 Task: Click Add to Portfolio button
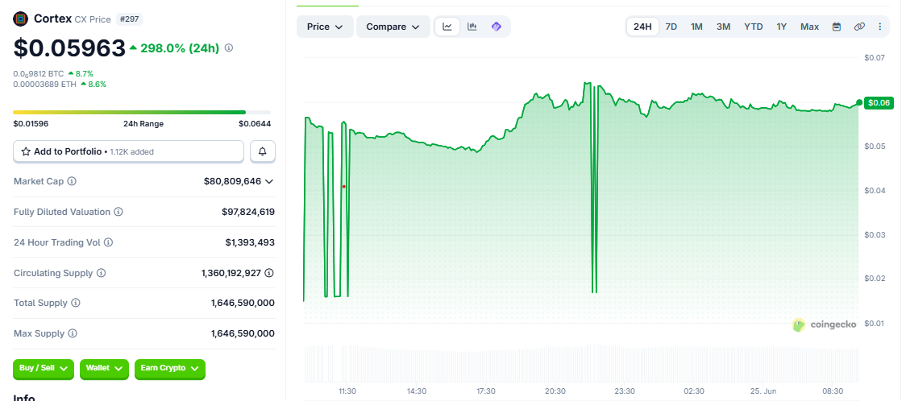128,151
